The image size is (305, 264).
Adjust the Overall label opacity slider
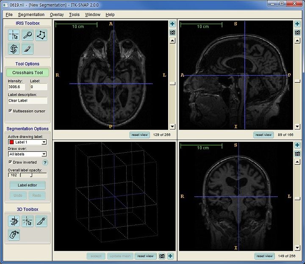(x=33, y=175)
